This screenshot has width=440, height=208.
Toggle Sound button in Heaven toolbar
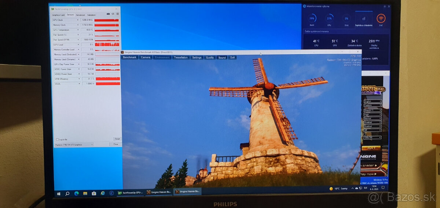coord(222,57)
